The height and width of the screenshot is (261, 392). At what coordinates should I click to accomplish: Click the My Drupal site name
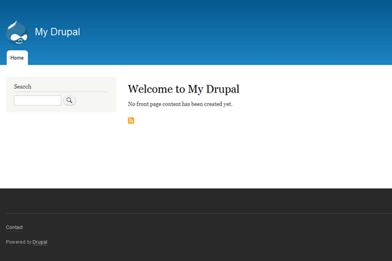click(x=57, y=32)
